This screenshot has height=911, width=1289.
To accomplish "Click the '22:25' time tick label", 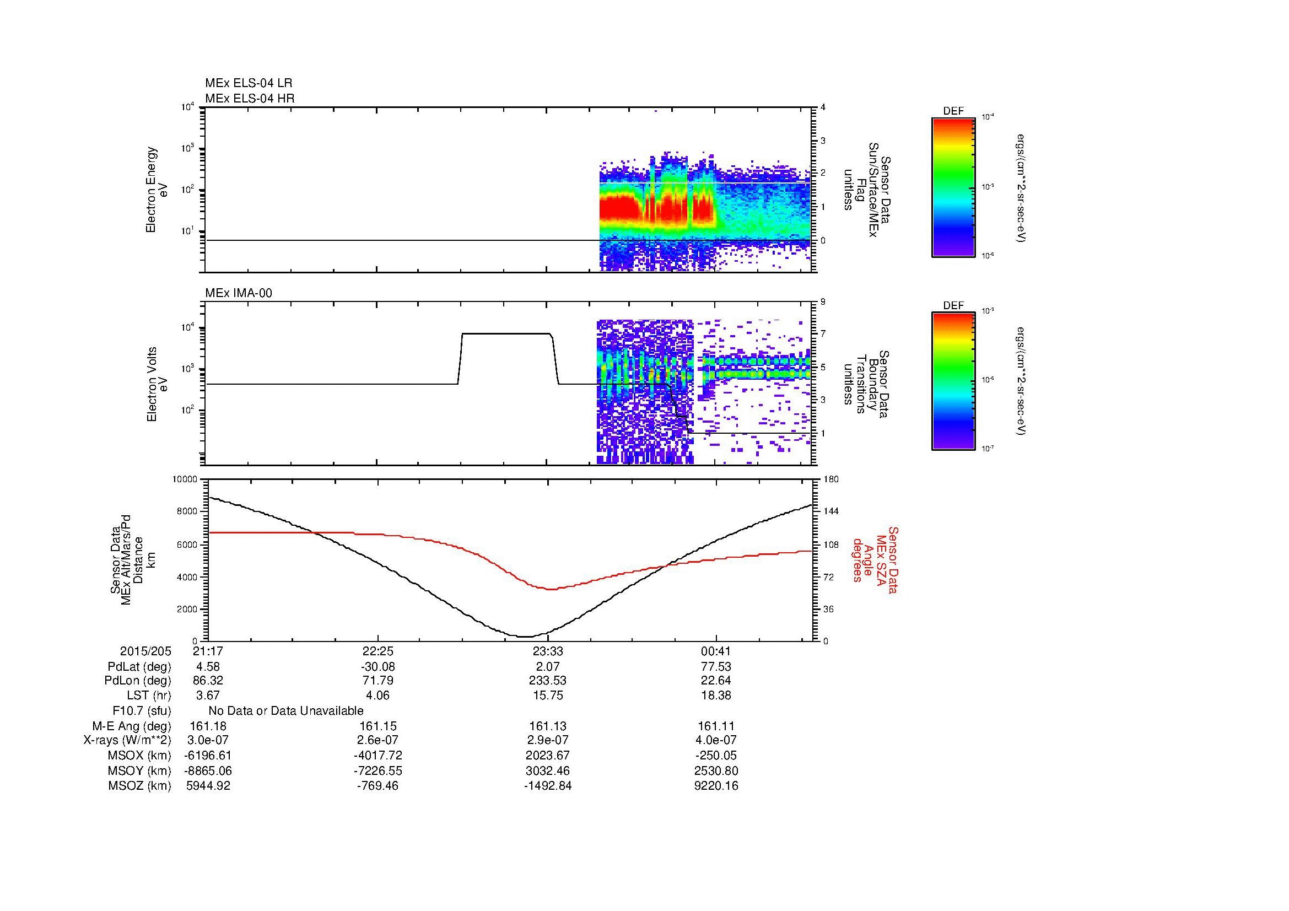I will tap(378, 651).
